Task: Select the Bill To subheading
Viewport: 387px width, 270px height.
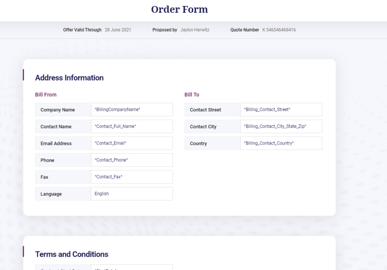Action: [192, 95]
